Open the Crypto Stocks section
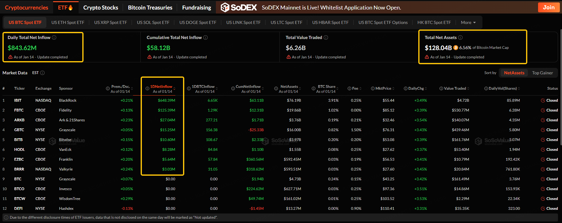Image resolution: width=562 pixels, height=223 pixels. click(x=101, y=7)
